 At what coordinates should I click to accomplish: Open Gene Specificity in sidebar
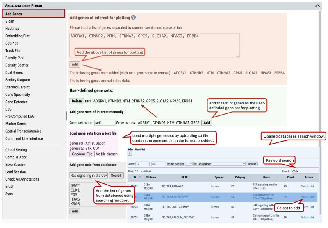[x=18, y=95]
